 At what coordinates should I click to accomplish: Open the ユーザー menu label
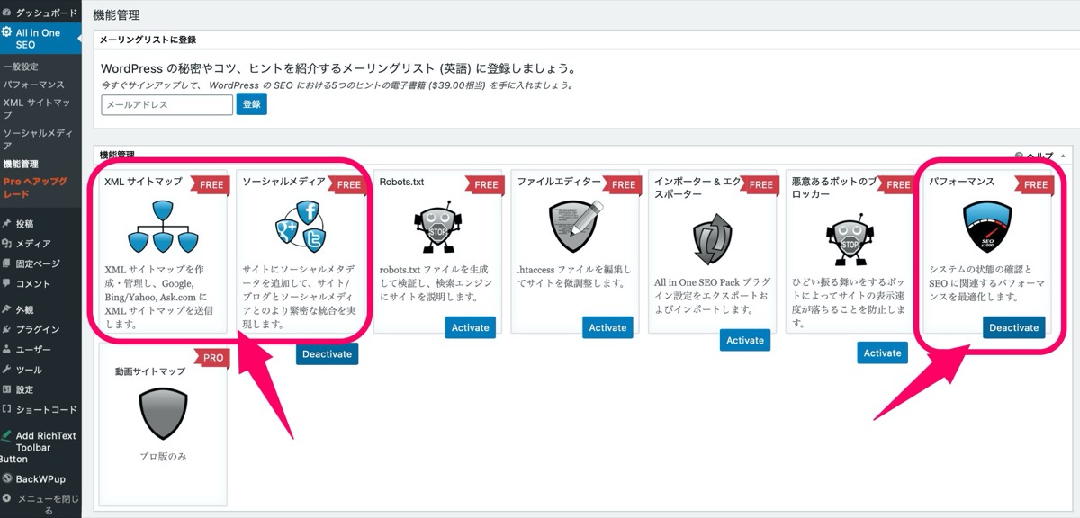[x=33, y=349]
